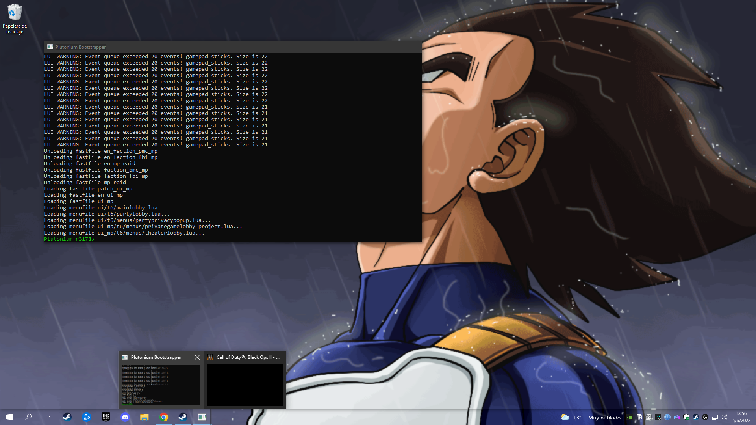Open File Explorer from the taskbar
This screenshot has height=425, width=756.
144,417
